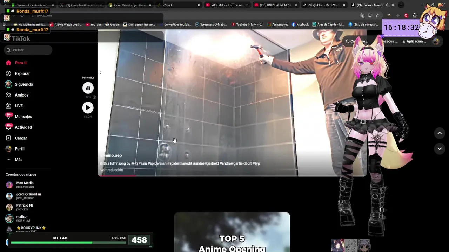Open the Actividad notifications
This screenshot has width=449, height=252.
click(x=23, y=127)
